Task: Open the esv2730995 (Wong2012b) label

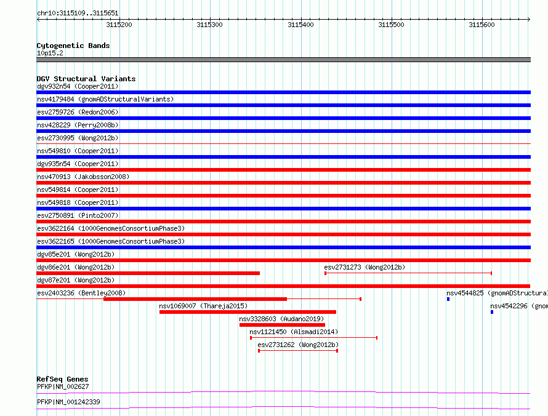Action: tap(78, 138)
